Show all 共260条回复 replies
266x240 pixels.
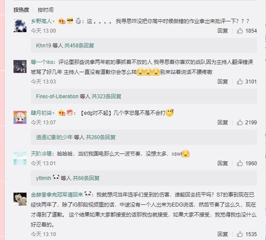point(101,137)
